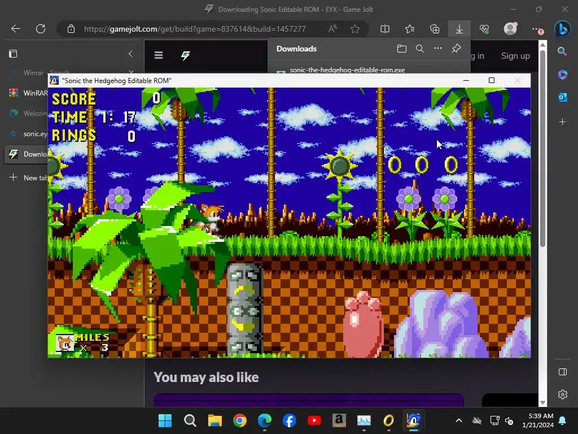578x434 pixels.
Task: Open downloads folder from Downloads panel
Action: [x=402, y=49]
